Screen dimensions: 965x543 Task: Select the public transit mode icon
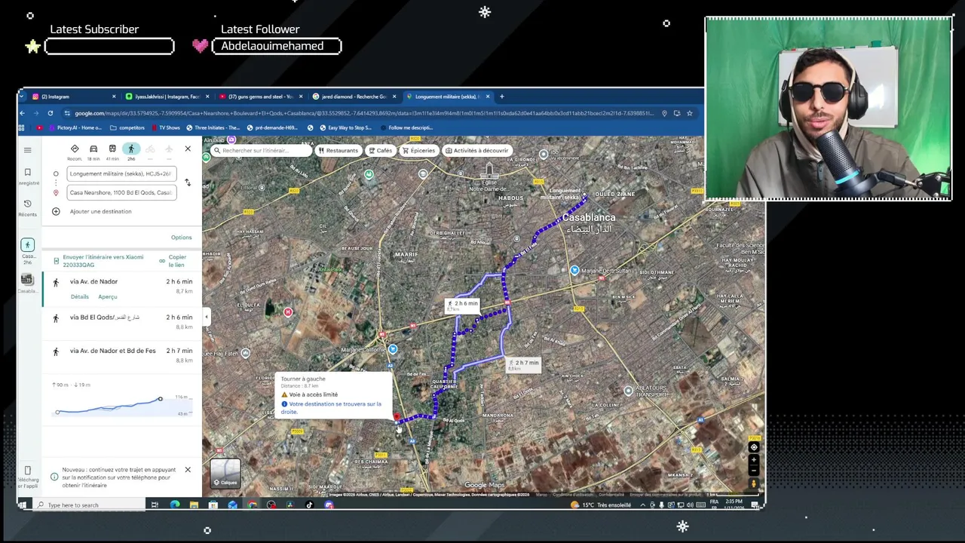point(112,149)
